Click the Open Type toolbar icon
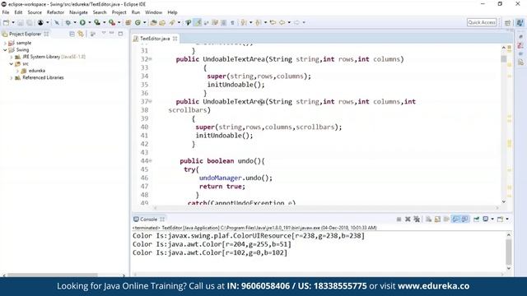The image size is (527, 296). pos(153,22)
